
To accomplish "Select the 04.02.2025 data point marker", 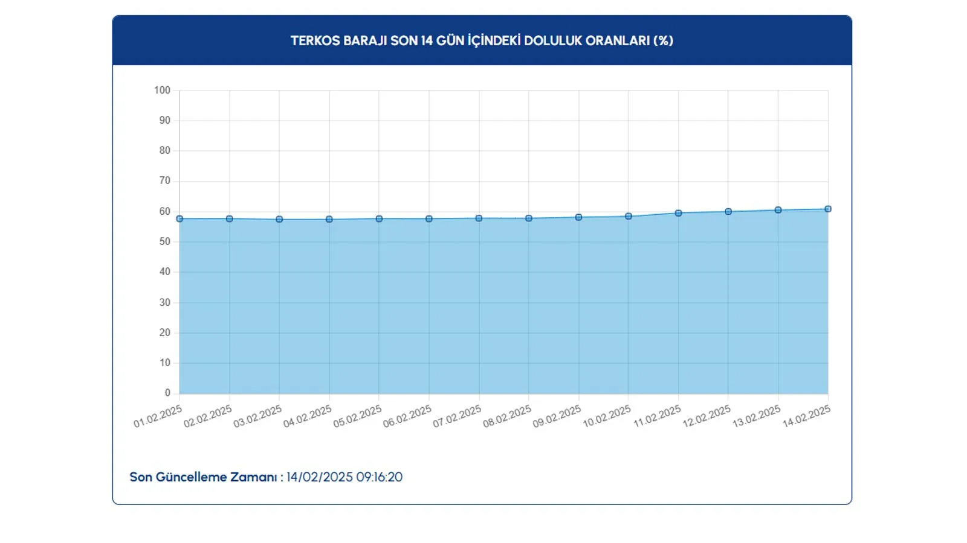I will pyautogui.click(x=329, y=220).
